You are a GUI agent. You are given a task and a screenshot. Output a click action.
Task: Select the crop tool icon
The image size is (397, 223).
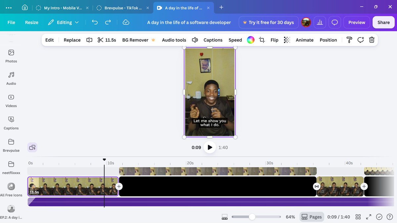(262, 40)
